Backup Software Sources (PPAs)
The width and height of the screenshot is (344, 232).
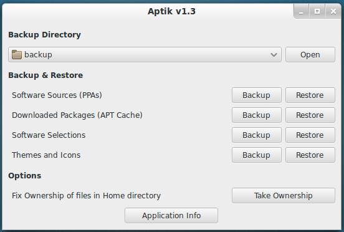pyautogui.click(x=257, y=95)
